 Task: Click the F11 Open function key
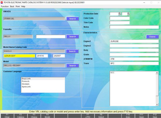tap(141, 116)
